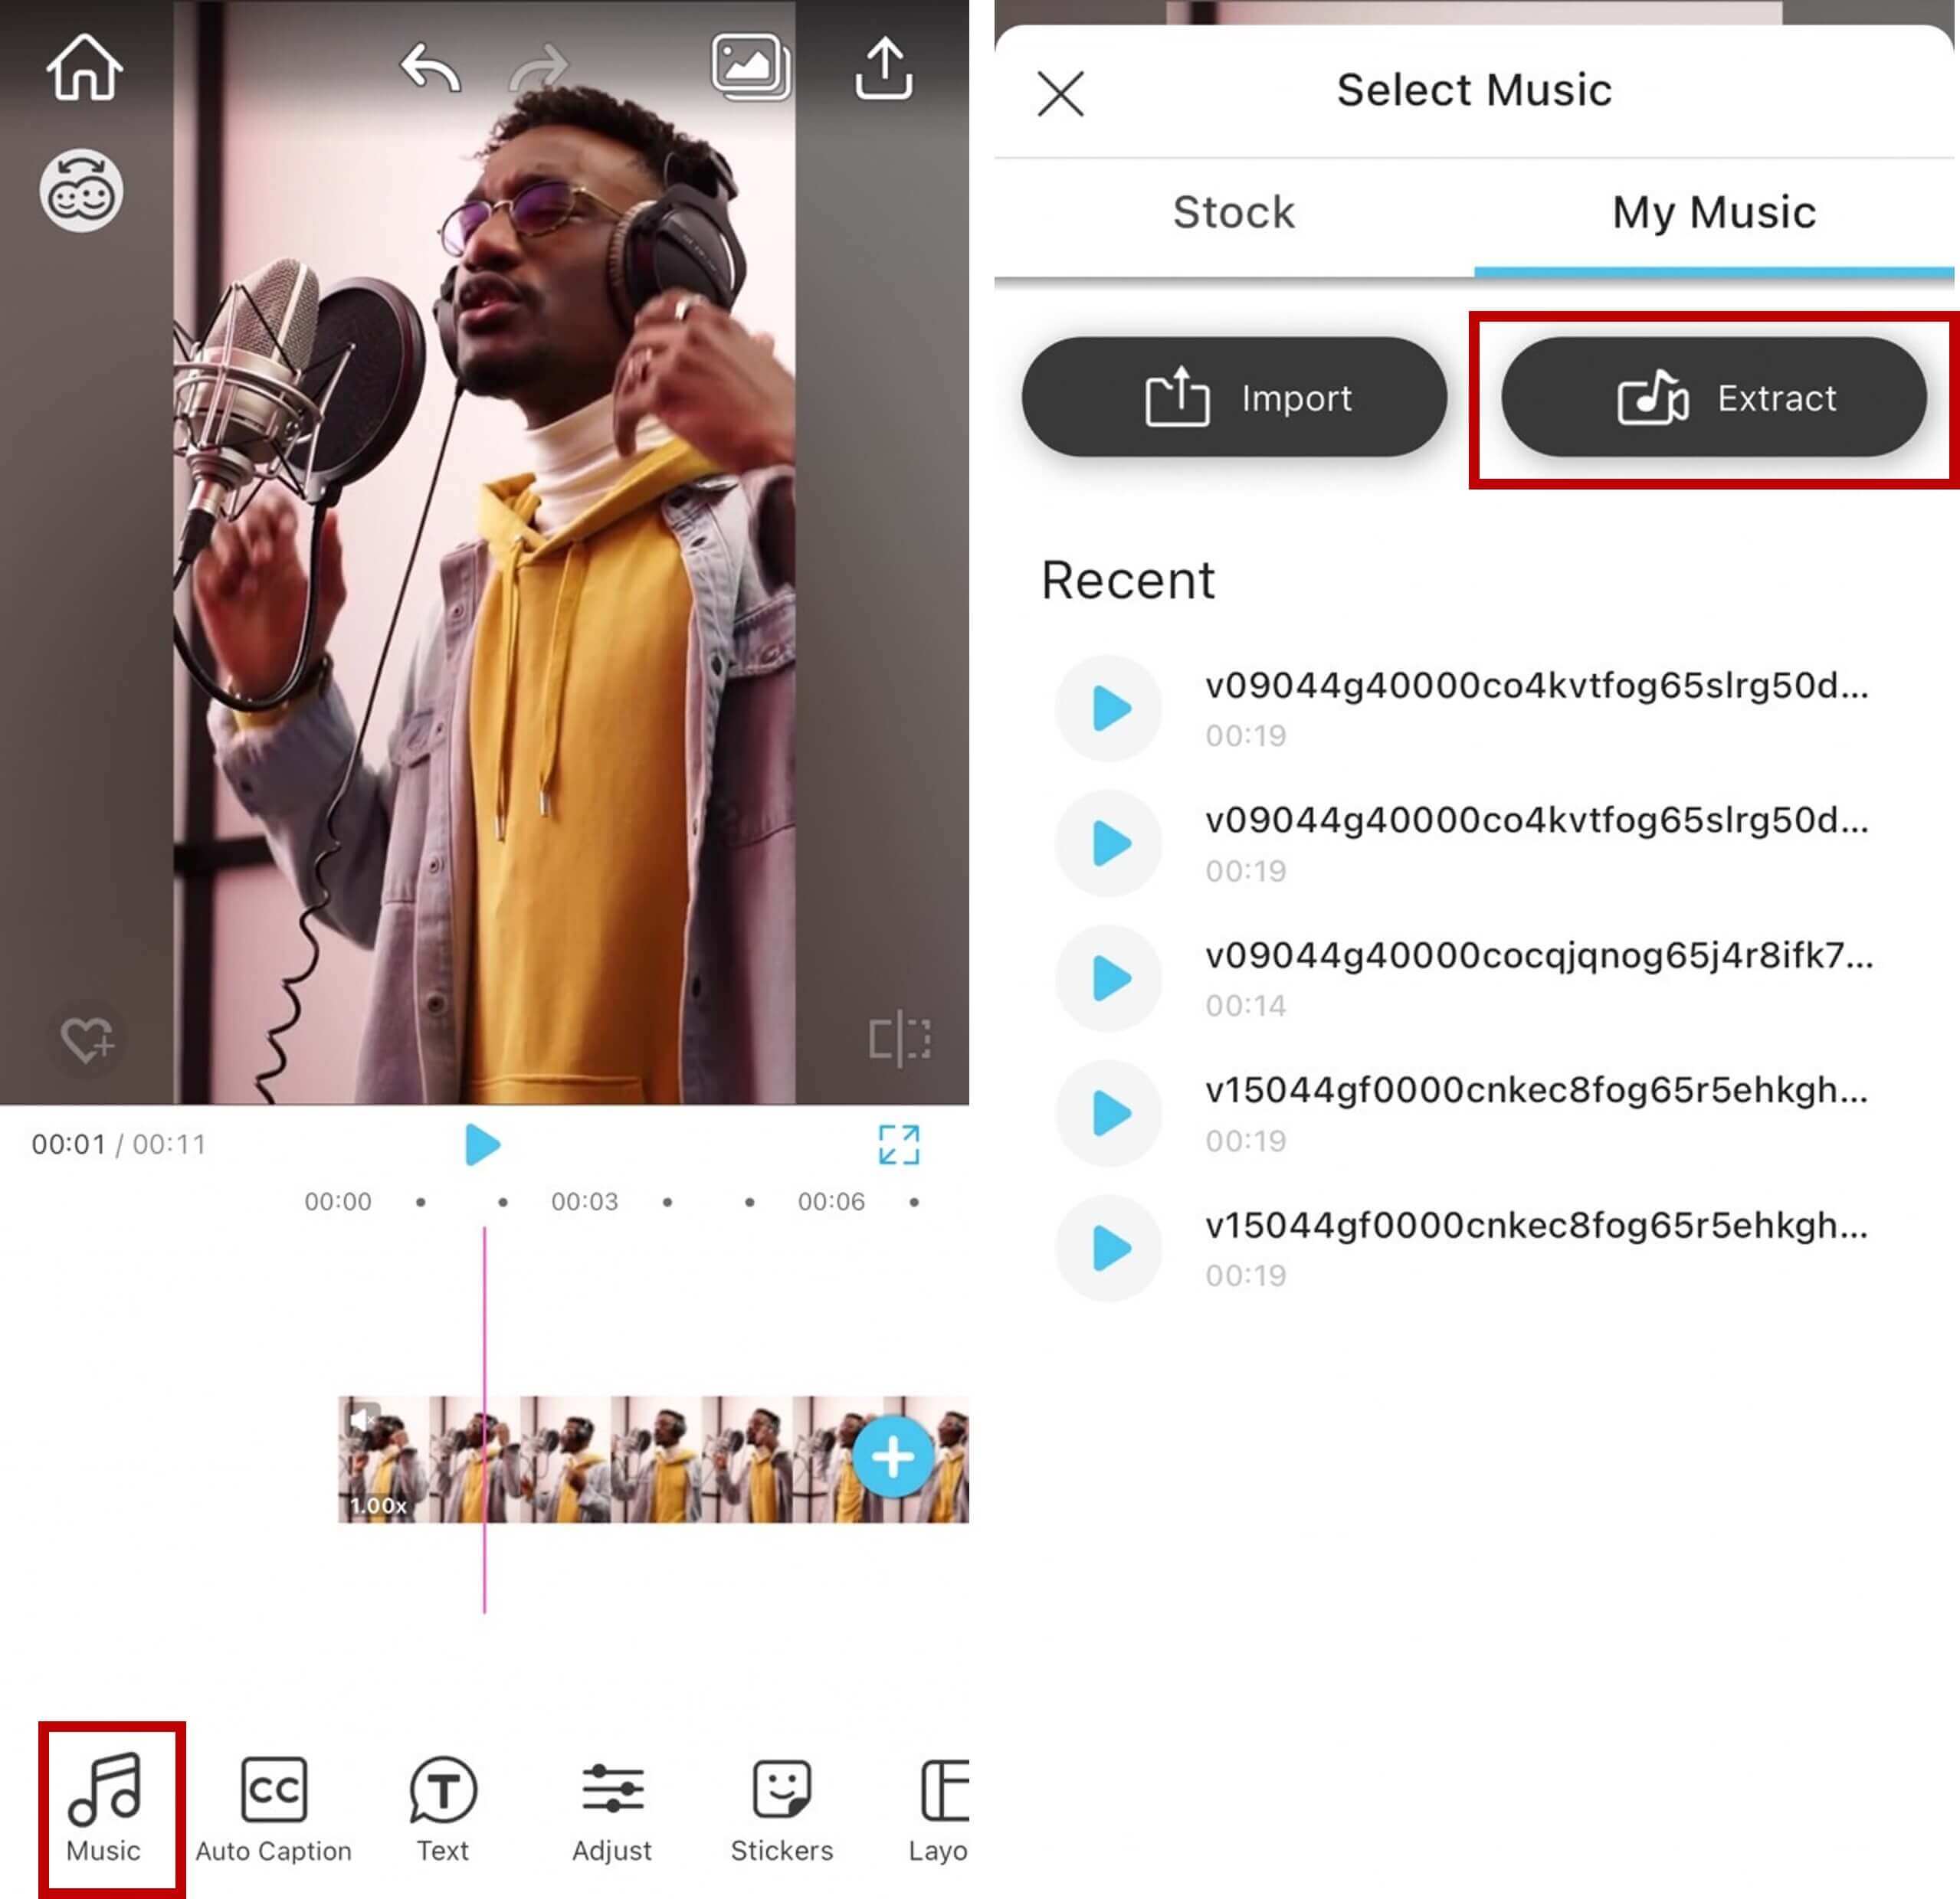
Task: Switch to the My Music tab
Action: (x=1713, y=212)
